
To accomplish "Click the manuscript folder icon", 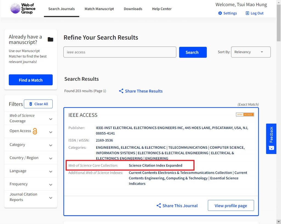I will click(50, 39).
